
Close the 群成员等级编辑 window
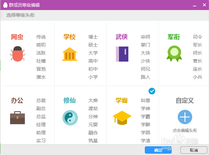coord(204,5)
